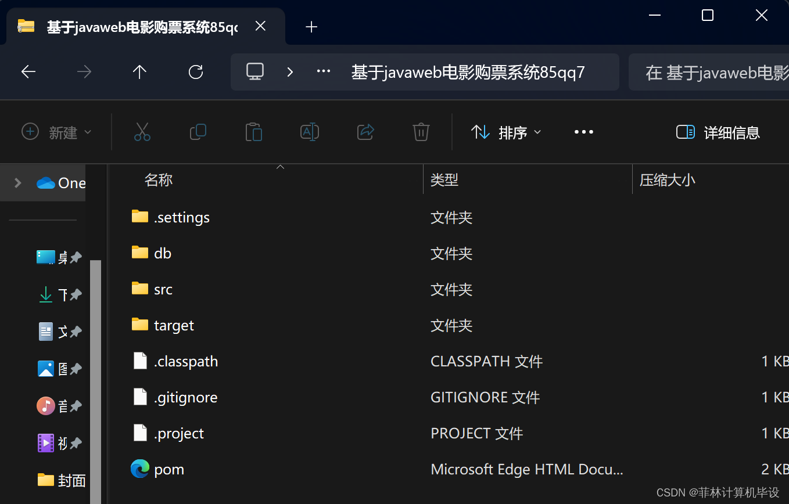789x504 pixels.
Task: Click the file icon of .classpath
Action: coord(140,361)
